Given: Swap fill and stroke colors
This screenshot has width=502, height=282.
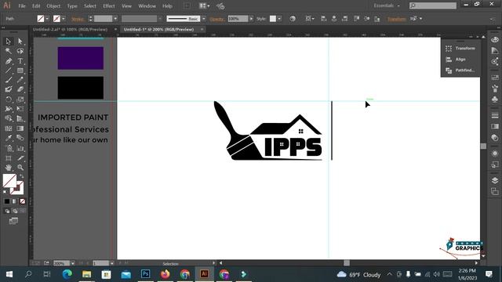Looking at the screenshot, I should 22,175.
